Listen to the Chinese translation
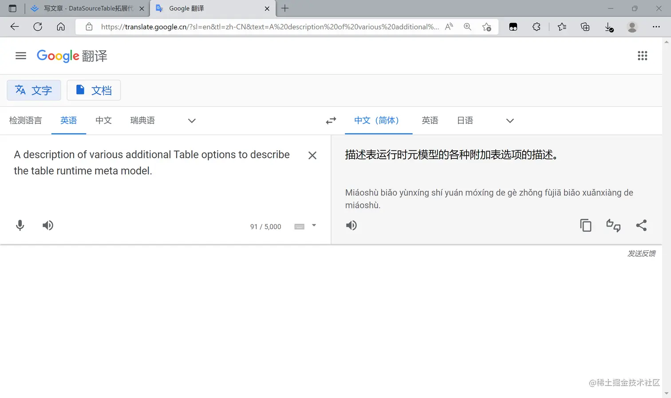The width and height of the screenshot is (671, 398). [x=351, y=226]
